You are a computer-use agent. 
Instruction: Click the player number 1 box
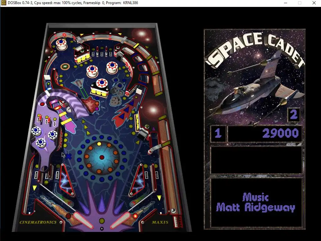(x=218, y=133)
